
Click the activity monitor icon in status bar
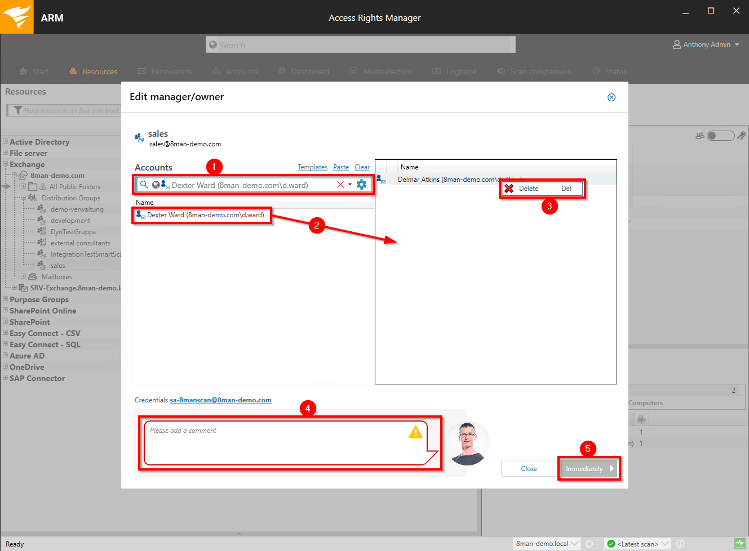[739, 544]
